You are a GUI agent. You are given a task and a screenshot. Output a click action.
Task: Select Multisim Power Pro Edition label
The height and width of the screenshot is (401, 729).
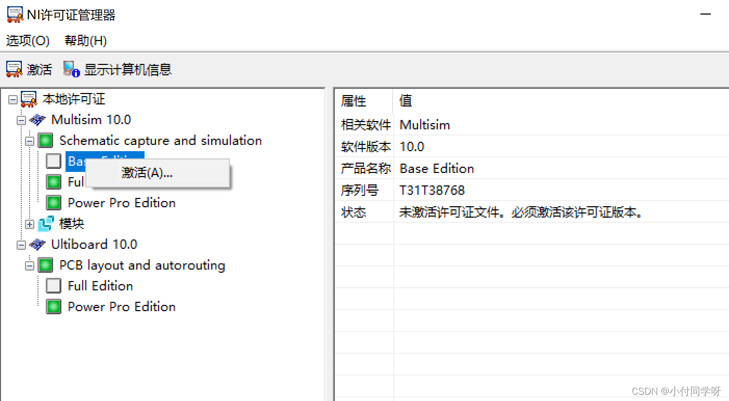[x=122, y=203]
